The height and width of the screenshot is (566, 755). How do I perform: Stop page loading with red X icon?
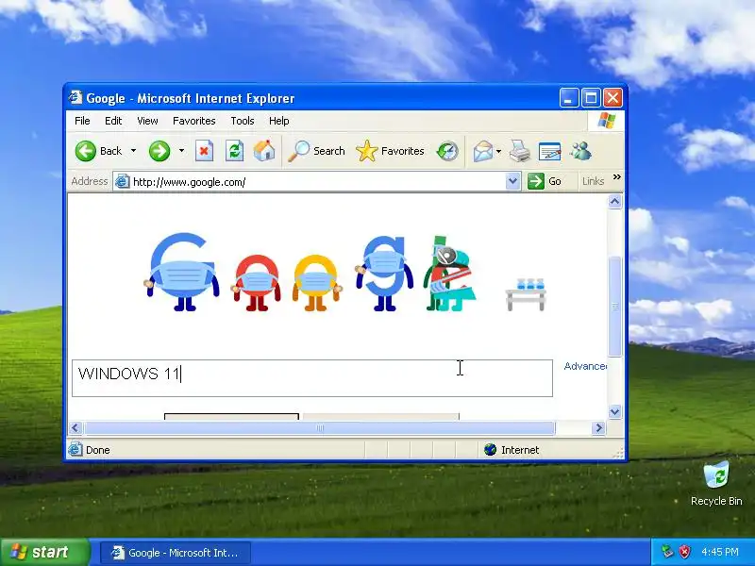point(204,151)
